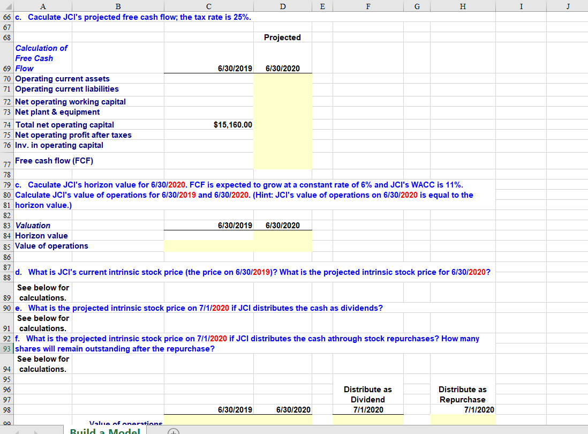Select 'Total net operating capital' label
This screenshot has width=588, height=434.
[x=64, y=125]
